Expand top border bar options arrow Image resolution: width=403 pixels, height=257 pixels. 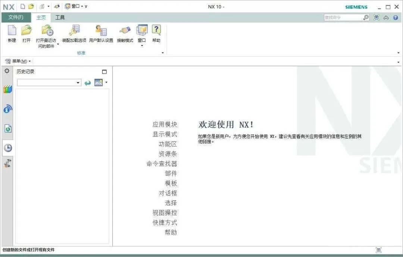[399, 62]
